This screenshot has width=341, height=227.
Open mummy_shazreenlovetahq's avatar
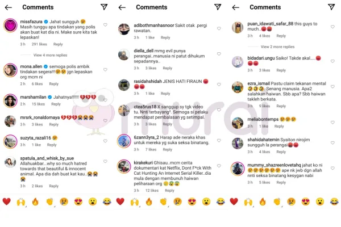tap(238, 169)
